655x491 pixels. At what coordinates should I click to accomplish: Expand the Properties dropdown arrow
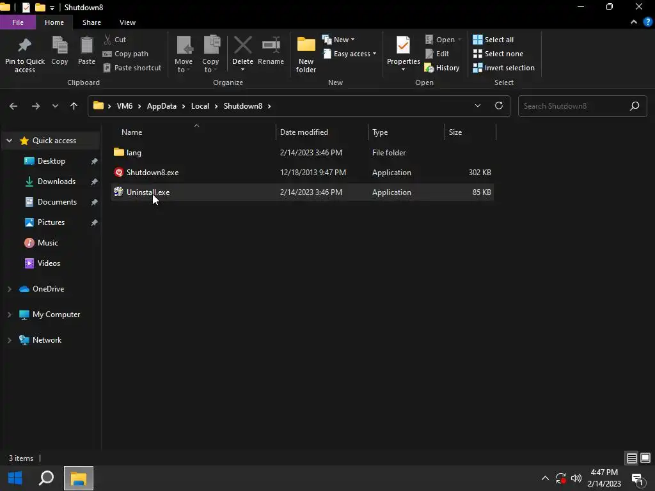(x=403, y=70)
